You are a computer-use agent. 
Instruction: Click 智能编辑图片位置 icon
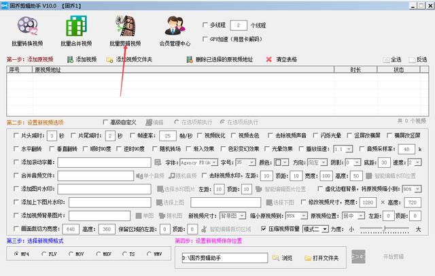point(258,189)
